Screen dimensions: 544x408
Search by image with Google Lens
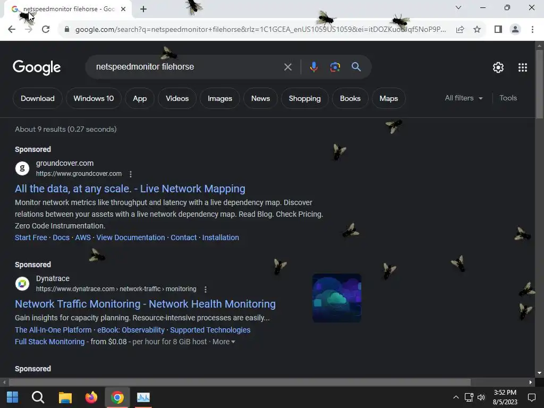pos(335,67)
